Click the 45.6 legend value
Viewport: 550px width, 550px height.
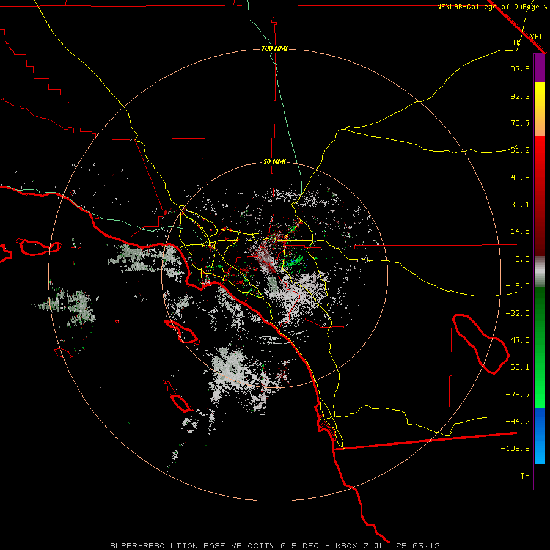tap(520, 177)
